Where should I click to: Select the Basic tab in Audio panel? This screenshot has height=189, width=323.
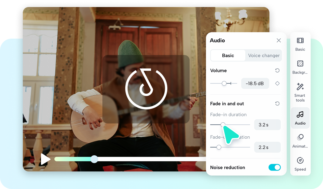[x=228, y=55]
